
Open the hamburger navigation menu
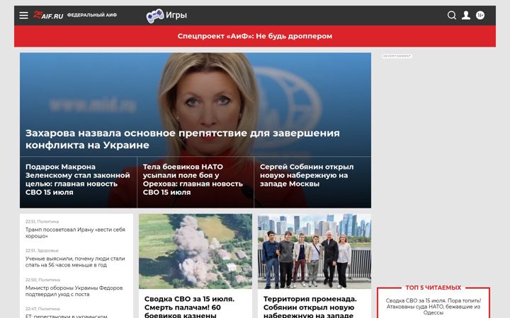(23, 16)
